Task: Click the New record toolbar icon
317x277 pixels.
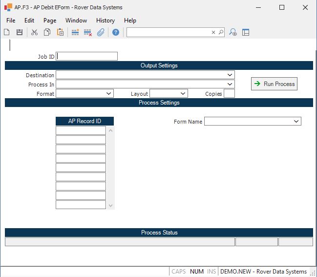Action: [x=7, y=32]
